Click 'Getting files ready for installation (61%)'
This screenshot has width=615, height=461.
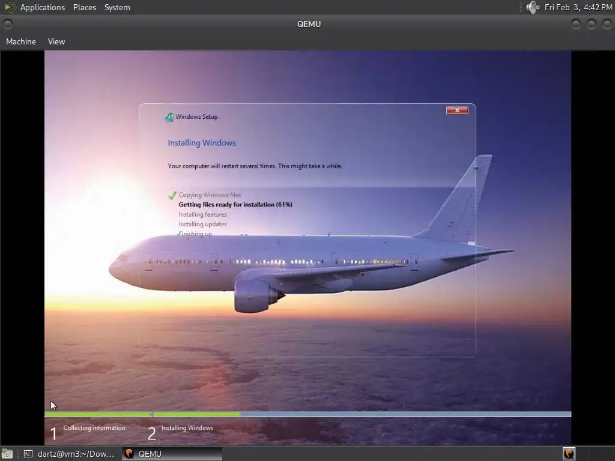click(235, 205)
